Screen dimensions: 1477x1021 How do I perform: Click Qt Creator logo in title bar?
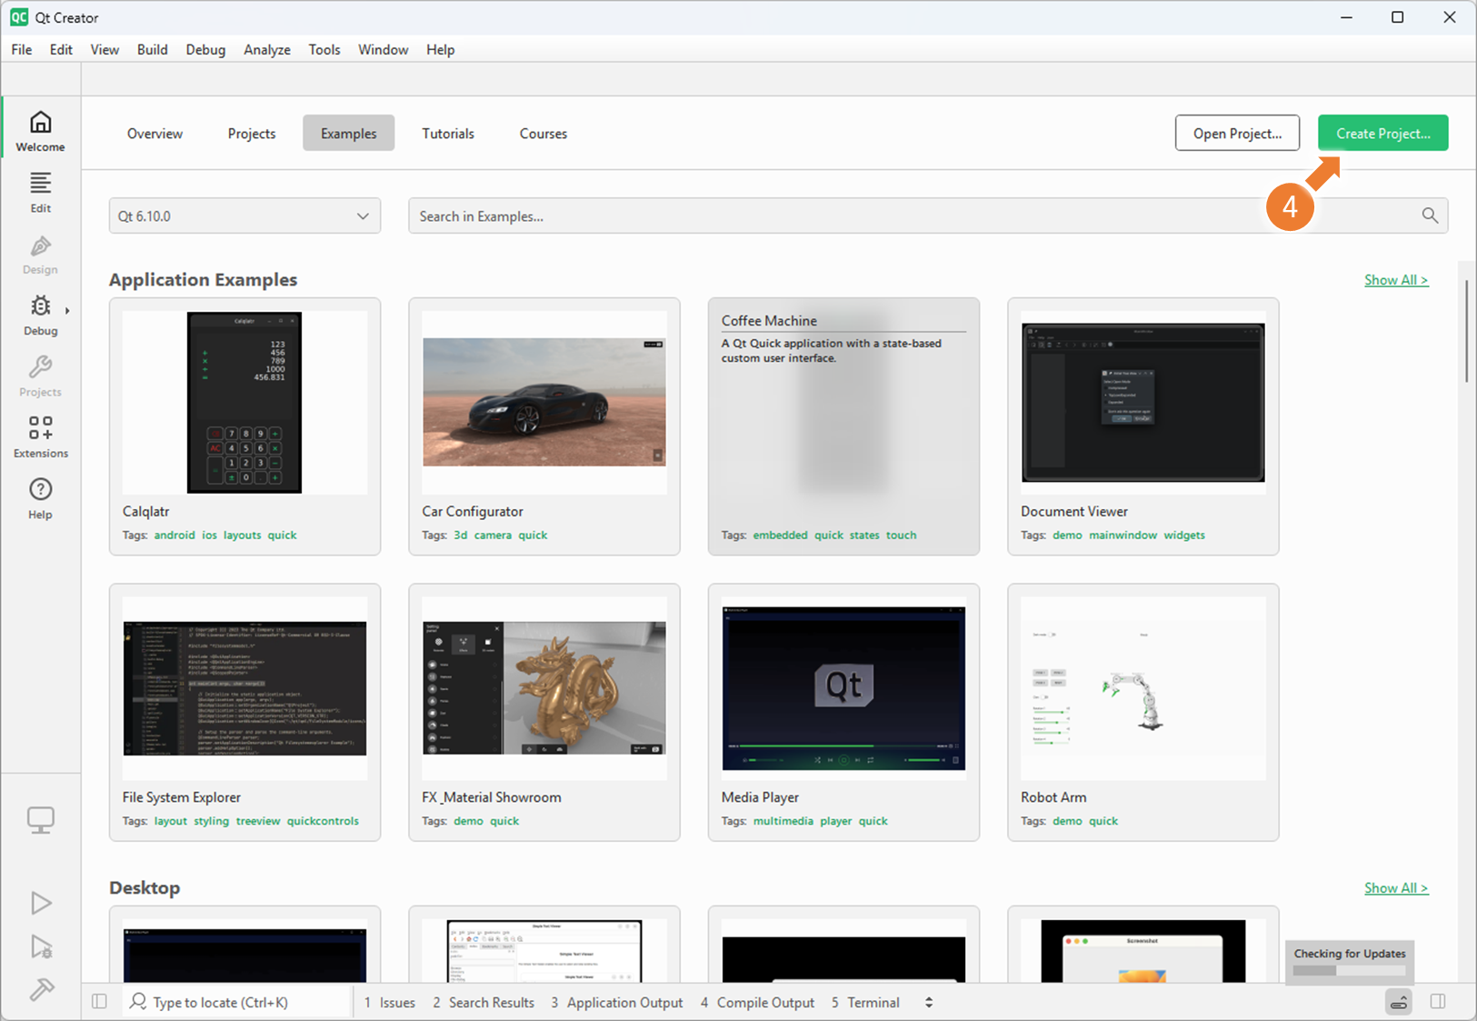(x=19, y=17)
